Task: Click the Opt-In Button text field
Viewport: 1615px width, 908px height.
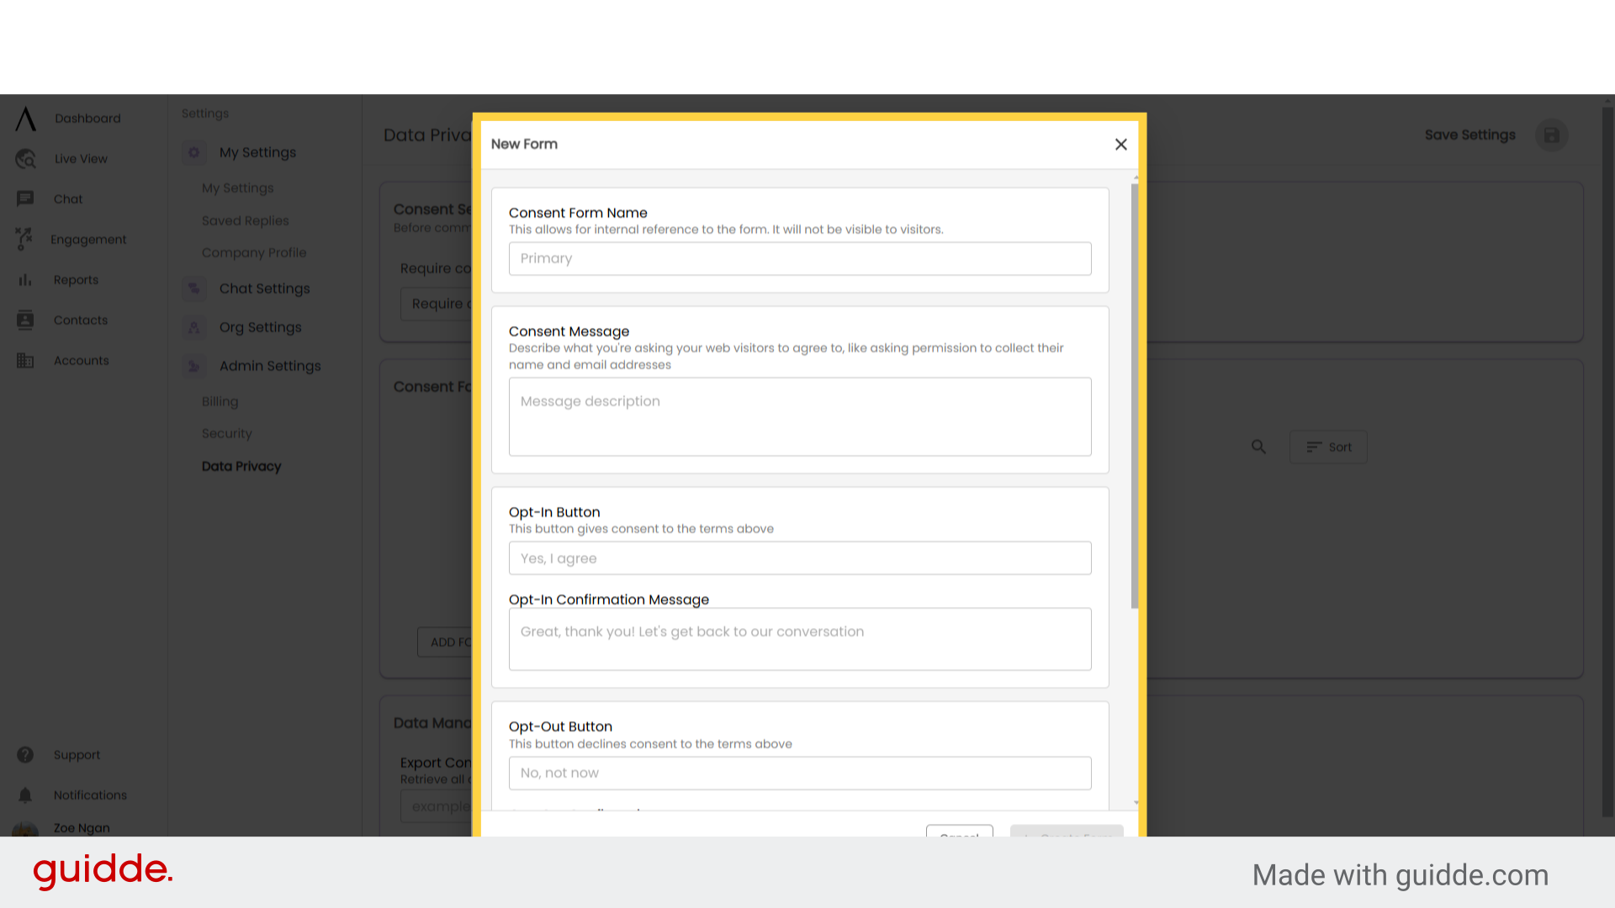Action: click(800, 558)
